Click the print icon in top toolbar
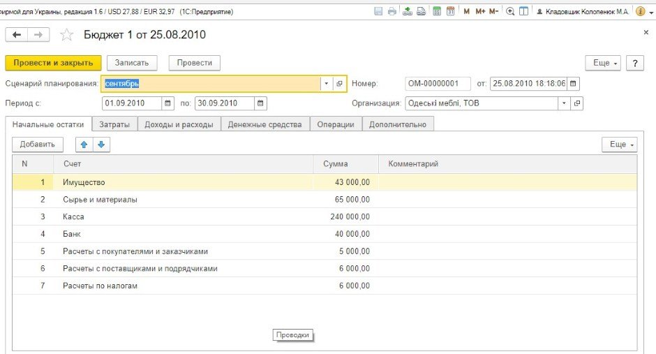This screenshot has height=354, width=656. [392, 12]
